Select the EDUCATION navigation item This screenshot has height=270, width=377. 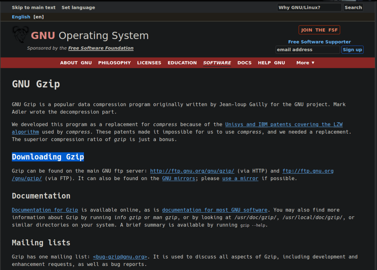(x=182, y=63)
